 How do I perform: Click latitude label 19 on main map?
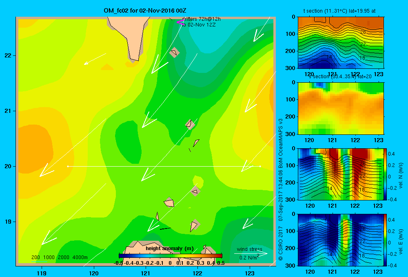pyautogui.click(x=8, y=222)
